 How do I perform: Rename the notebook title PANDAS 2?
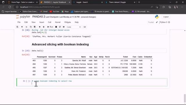click(39, 17)
